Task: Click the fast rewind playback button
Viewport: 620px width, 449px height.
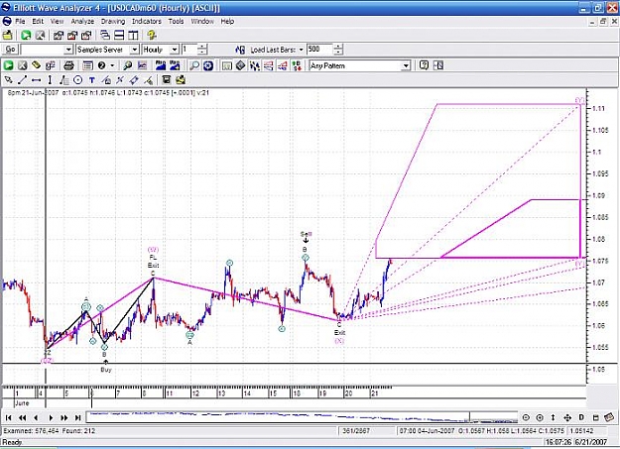Action: [23, 417]
